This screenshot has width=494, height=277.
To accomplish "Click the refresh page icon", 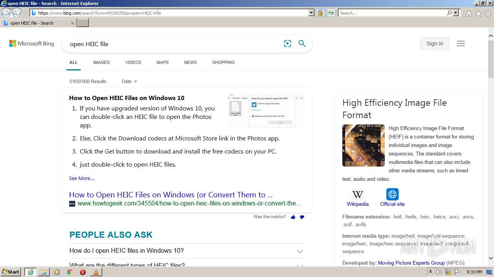I will coord(331,13).
